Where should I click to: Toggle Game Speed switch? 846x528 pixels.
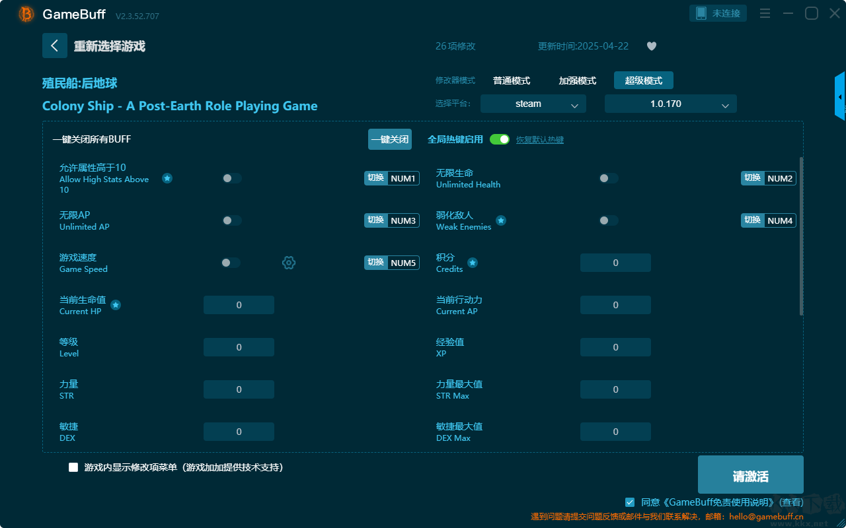coord(231,263)
